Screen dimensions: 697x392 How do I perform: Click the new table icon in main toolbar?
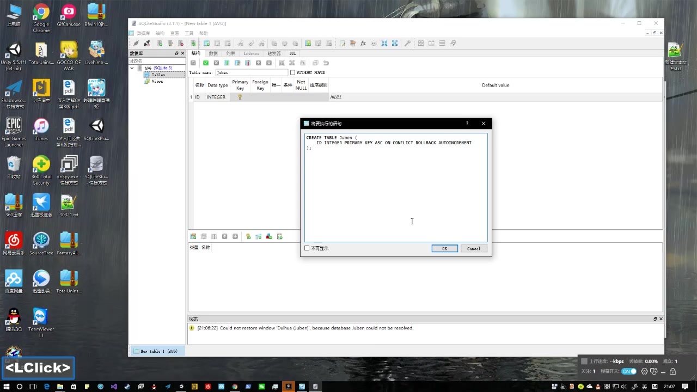206,44
